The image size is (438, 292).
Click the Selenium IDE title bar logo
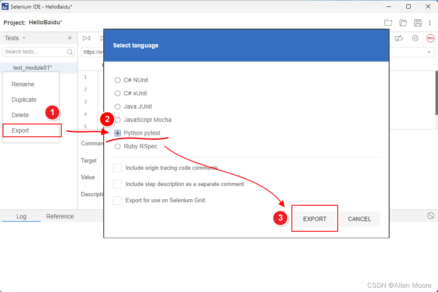pyautogui.click(x=5, y=6)
